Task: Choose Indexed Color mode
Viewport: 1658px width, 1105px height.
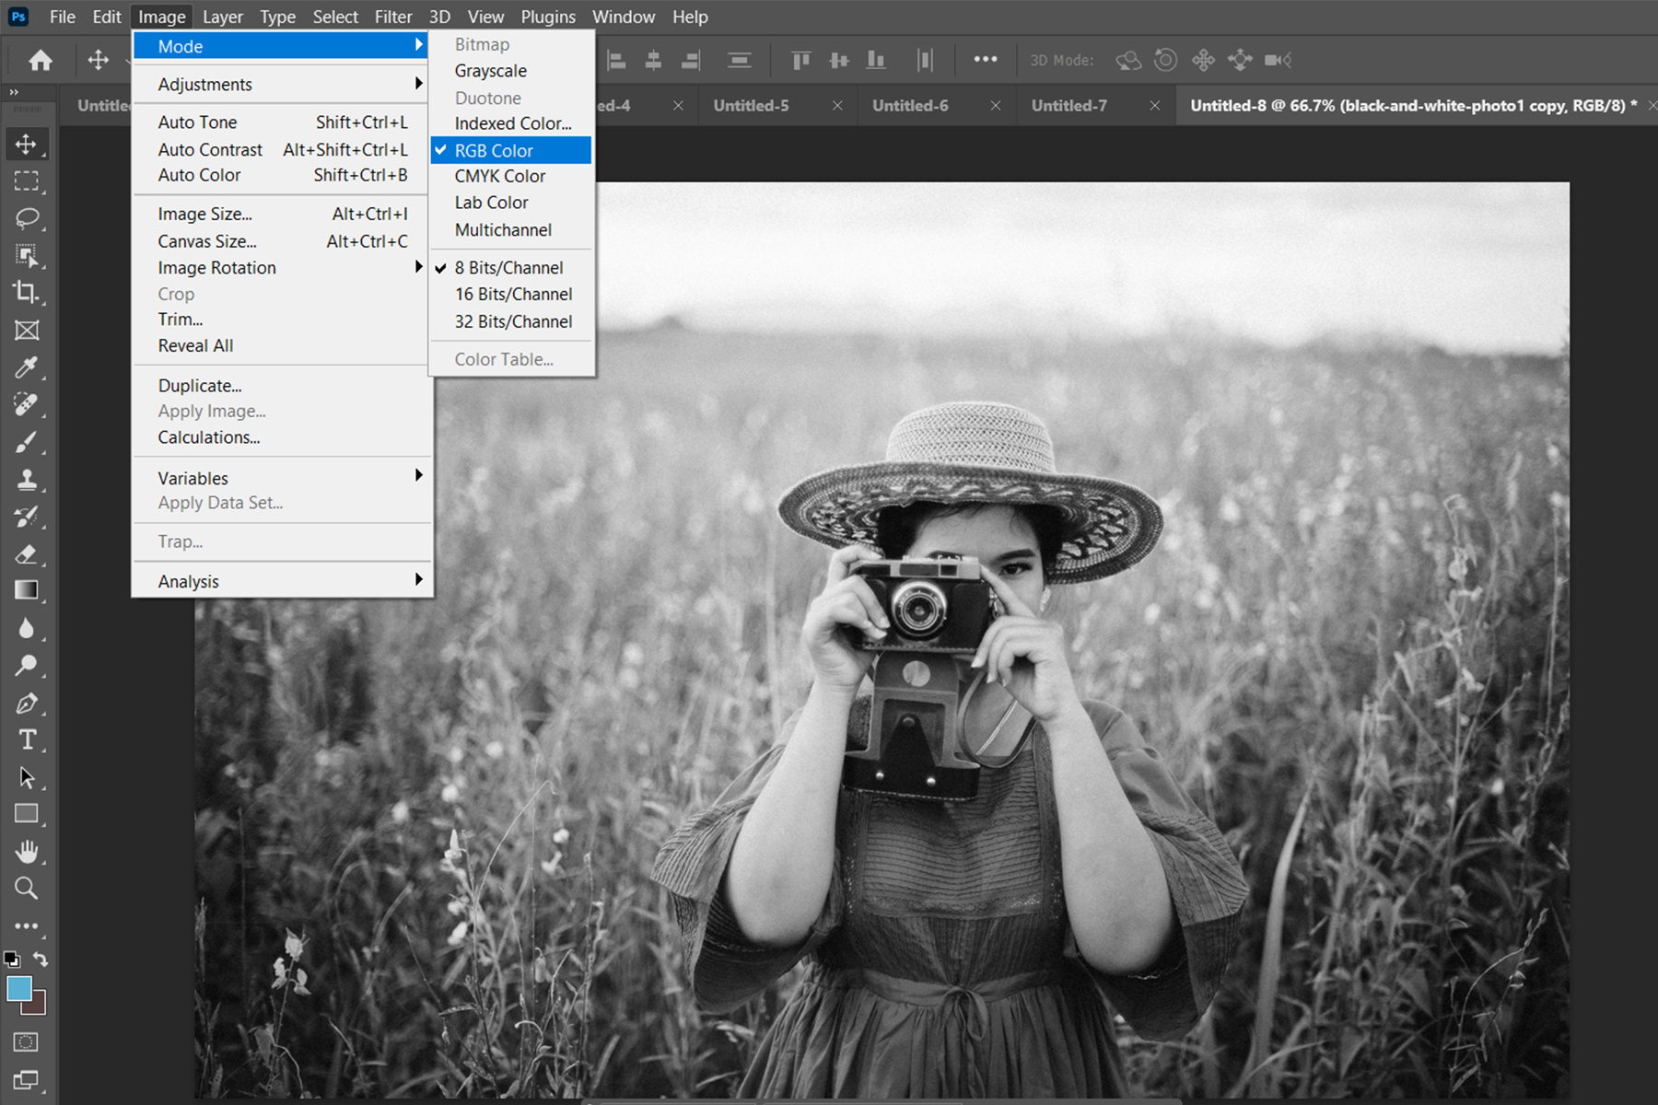Action: point(511,123)
